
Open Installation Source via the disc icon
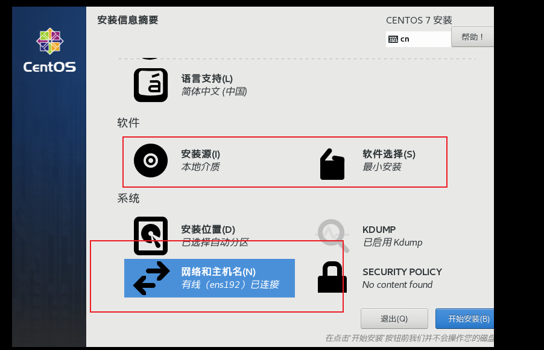[x=151, y=161]
